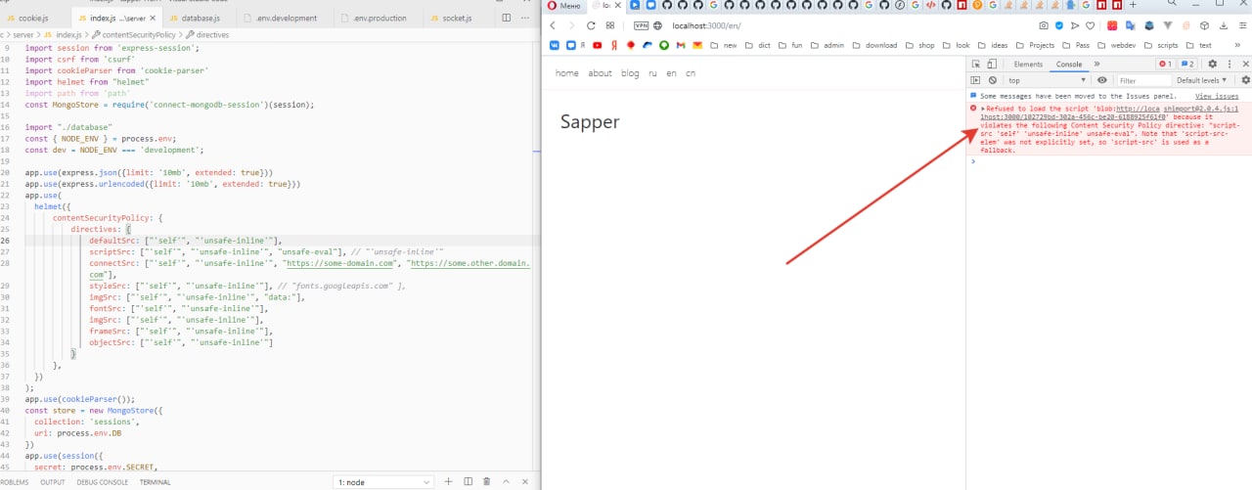Open the DevTools Elements tab
The image size is (1252, 490).
(x=1028, y=64)
